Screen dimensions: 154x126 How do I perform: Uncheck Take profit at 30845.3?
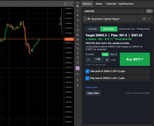[x=87, y=71]
